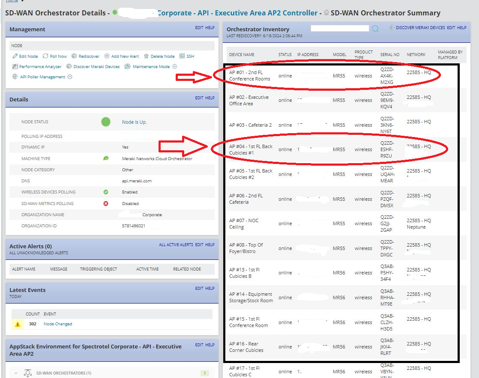Click the Performance Analyzer icon
Viewport: 479px width, 378px height.
[15, 66]
